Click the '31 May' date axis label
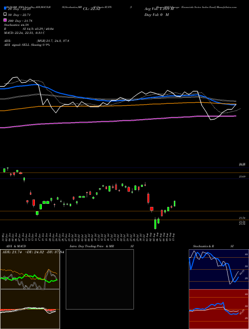The width and height of the screenshot is (249, 329). (4, 236)
